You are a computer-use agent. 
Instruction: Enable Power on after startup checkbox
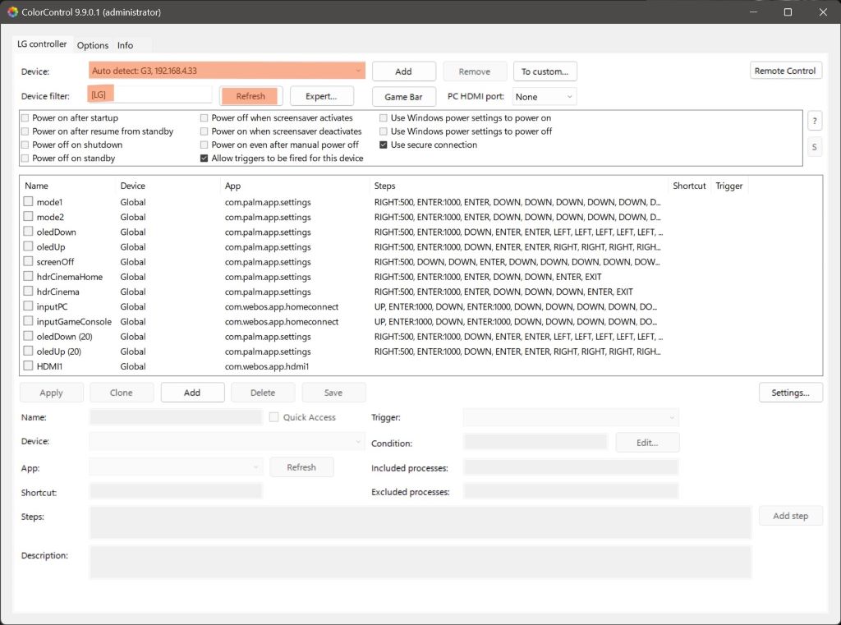(x=25, y=118)
